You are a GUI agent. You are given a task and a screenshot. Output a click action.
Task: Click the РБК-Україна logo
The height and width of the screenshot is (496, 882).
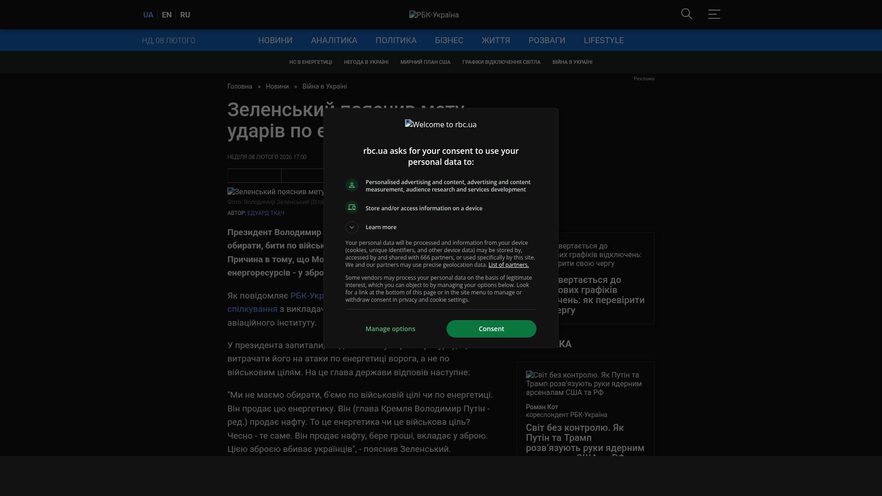(434, 15)
